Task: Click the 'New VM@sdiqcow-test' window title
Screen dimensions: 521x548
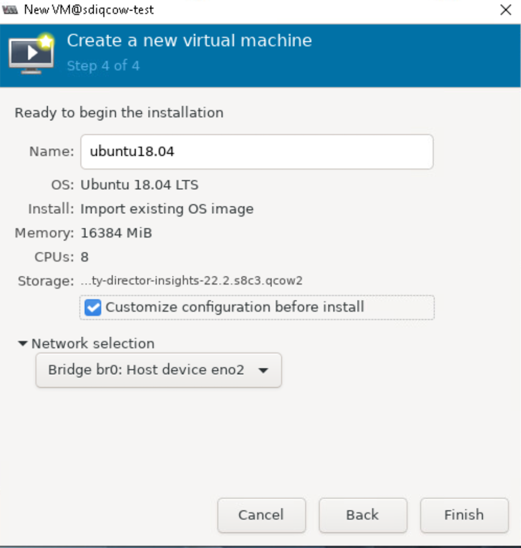Action: [x=89, y=10]
